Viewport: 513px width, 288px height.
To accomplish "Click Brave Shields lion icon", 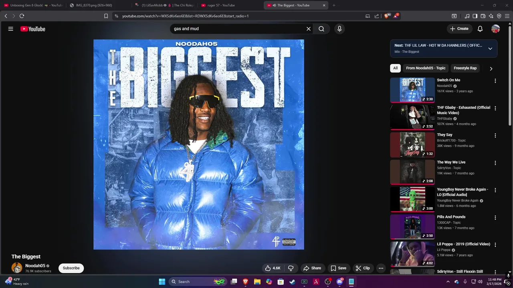I will click(x=386, y=16).
